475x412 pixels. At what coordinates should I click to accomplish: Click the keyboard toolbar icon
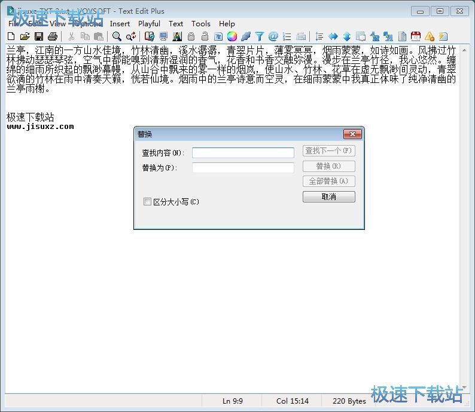tap(301, 36)
